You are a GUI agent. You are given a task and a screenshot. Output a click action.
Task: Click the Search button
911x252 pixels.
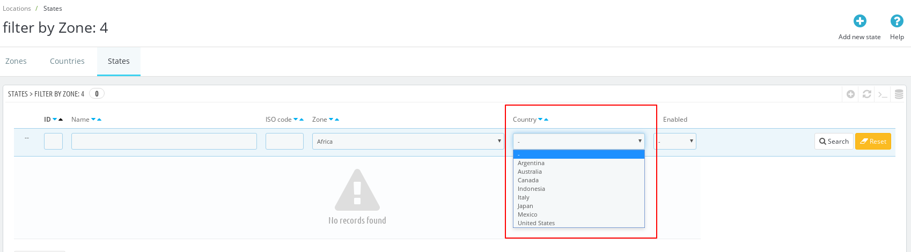[x=834, y=141]
